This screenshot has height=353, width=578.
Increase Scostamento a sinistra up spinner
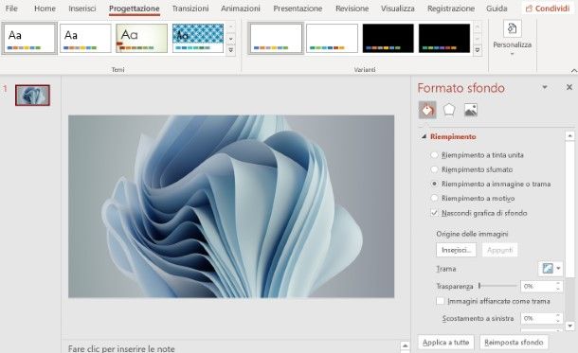(x=558, y=315)
